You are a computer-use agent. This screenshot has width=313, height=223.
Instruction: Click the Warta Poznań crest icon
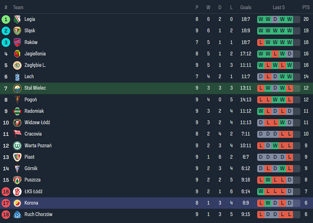(17, 146)
